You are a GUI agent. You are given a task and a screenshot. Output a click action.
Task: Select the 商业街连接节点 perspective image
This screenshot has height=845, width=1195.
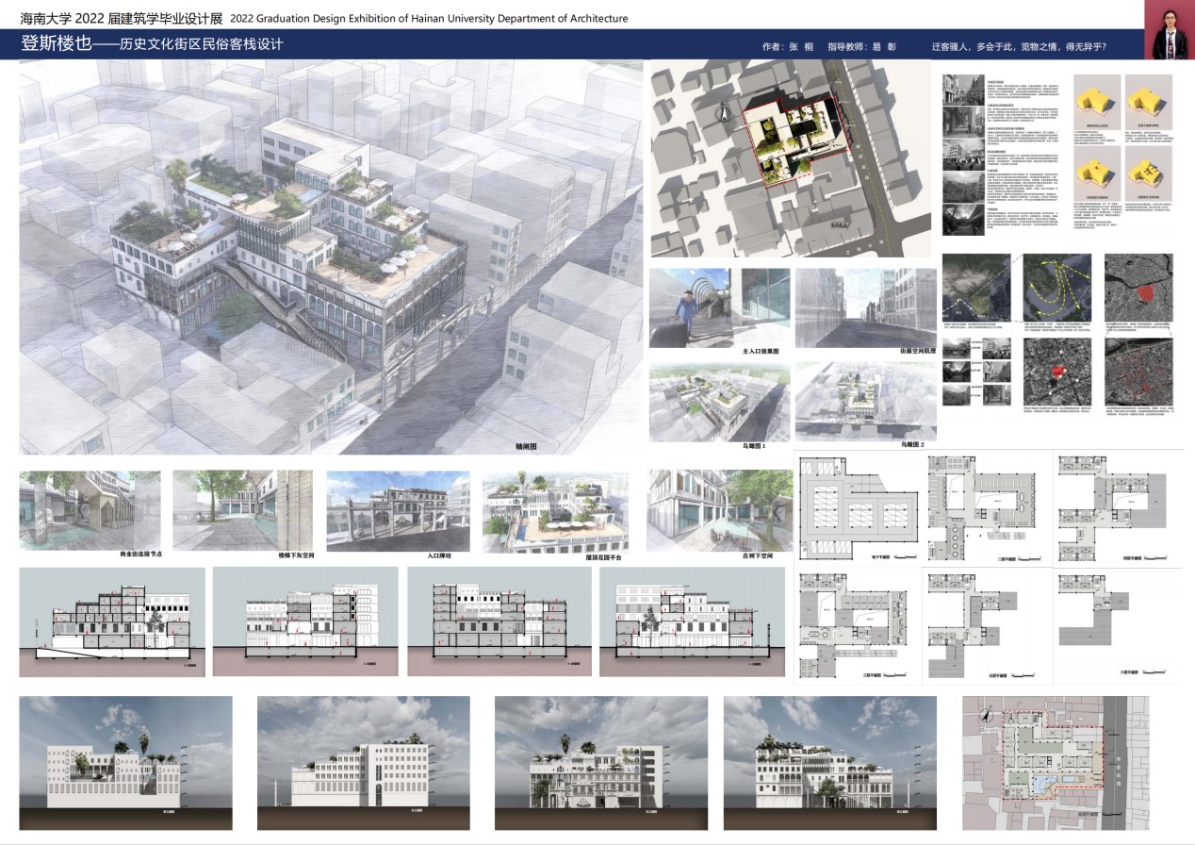(x=90, y=509)
